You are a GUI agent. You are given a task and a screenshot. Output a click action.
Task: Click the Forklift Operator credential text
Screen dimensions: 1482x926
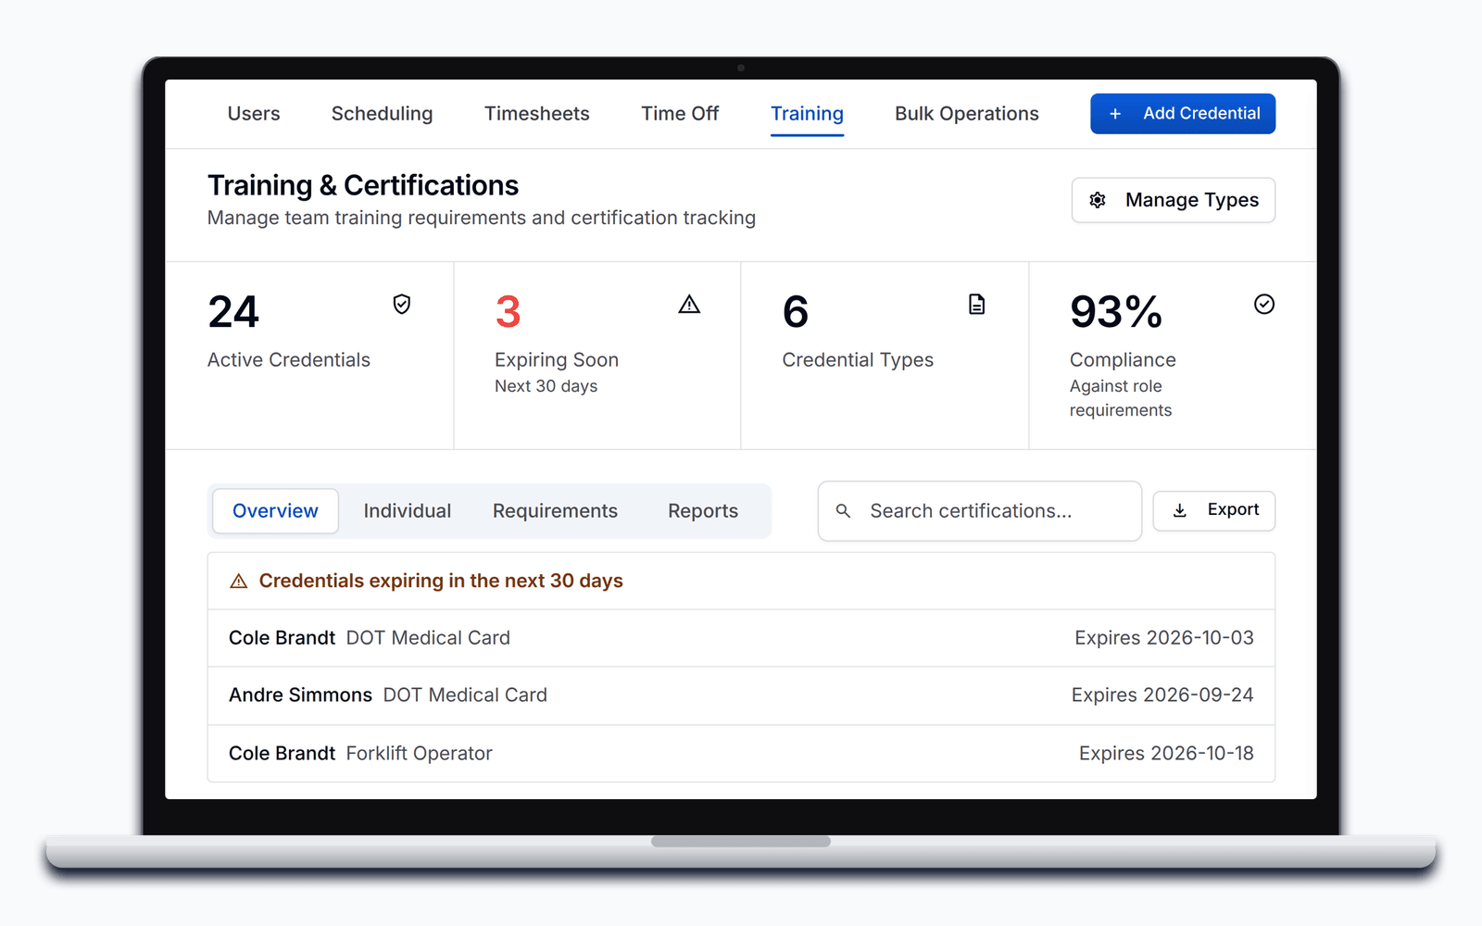[x=419, y=754]
